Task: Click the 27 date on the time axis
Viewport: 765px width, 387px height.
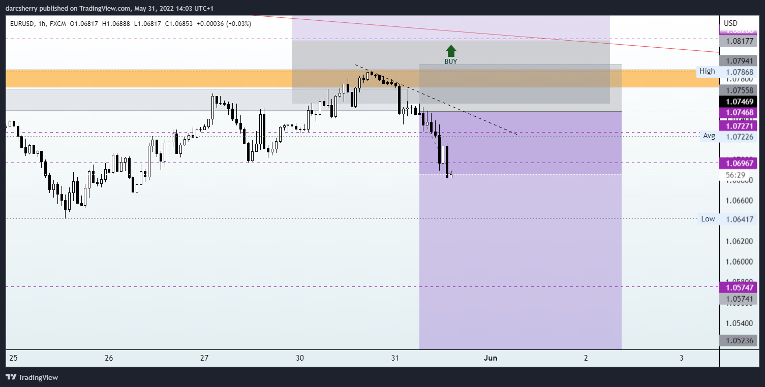Action: (204, 358)
